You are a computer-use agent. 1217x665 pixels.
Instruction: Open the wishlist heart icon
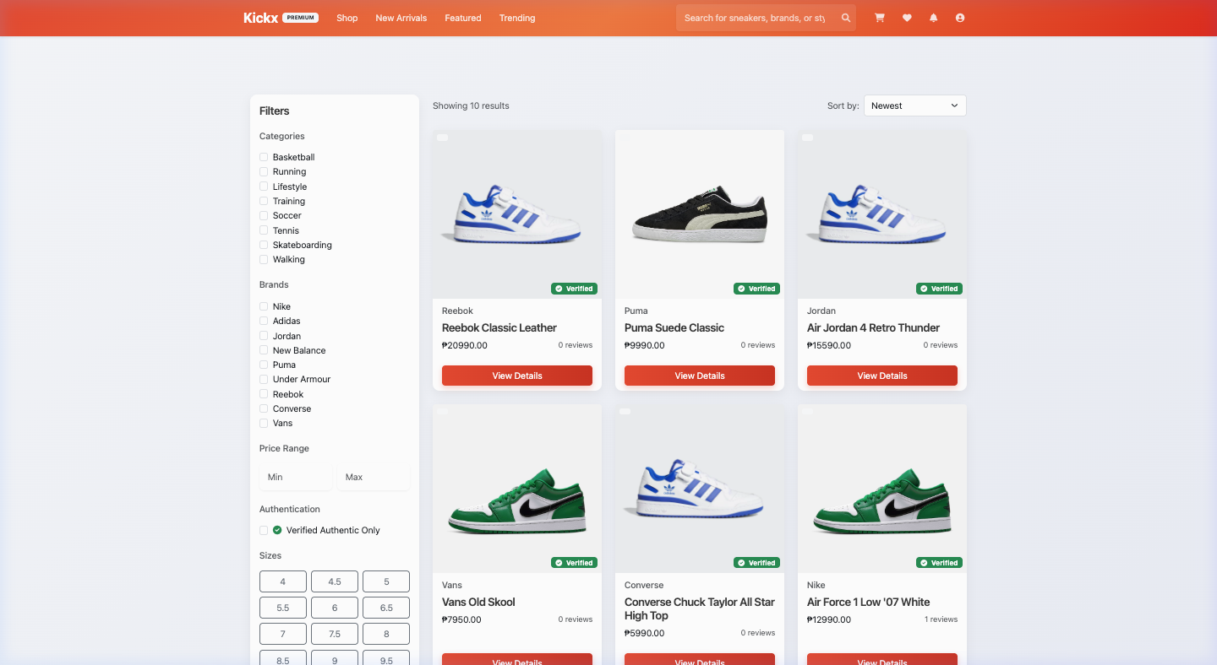click(907, 18)
